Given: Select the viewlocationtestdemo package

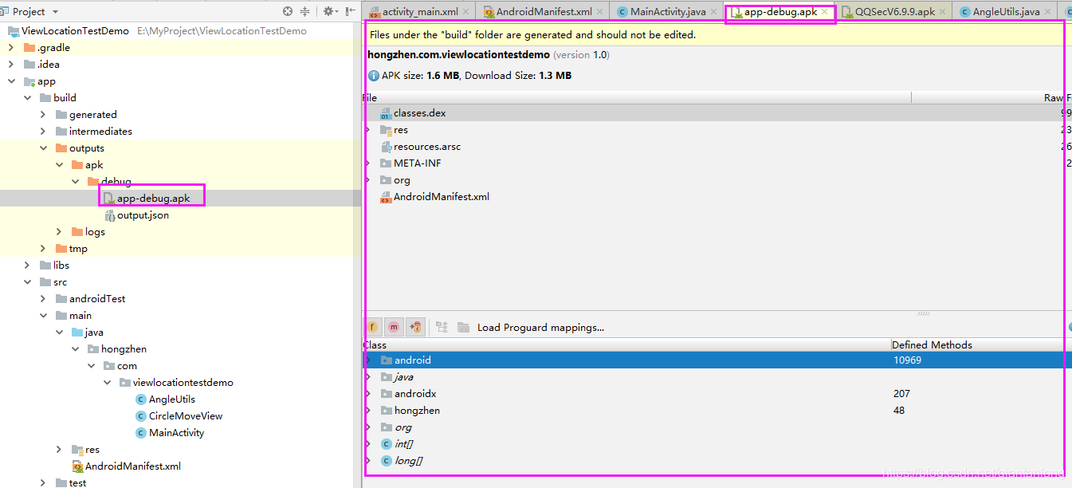Looking at the screenshot, I should click(x=183, y=383).
